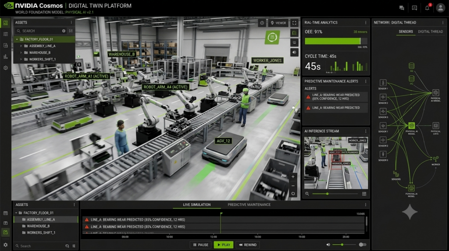Click the timeline panel vertical scrollbar
Image resolution: width=449 pixels, height=251 pixels.
point(366,221)
